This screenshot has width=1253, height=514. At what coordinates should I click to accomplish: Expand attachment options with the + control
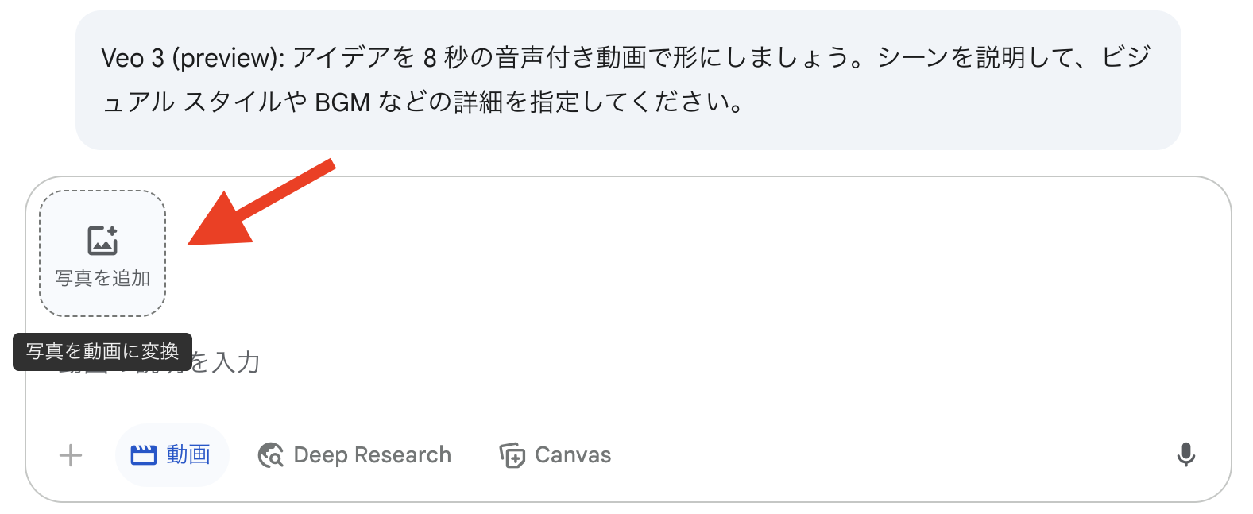pyautogui.click(x=70, y=454)
